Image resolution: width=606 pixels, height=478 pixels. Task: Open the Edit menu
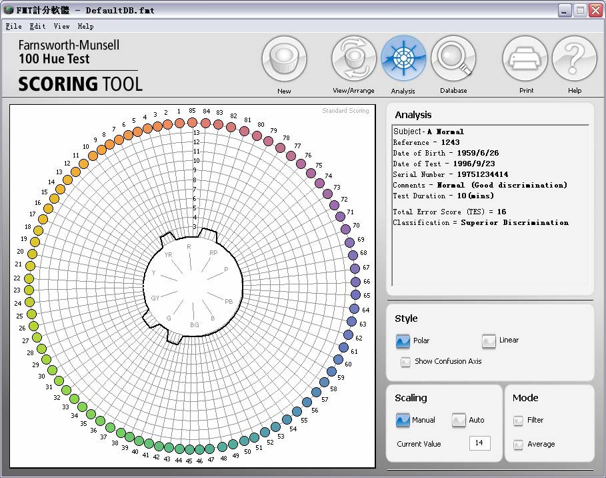[x=37, y=27]
